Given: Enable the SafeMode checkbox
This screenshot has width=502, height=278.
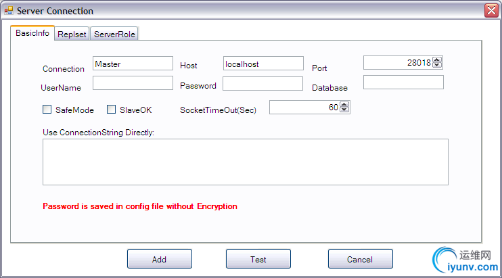Looking at the screenshot, I should tap(47, 110).
